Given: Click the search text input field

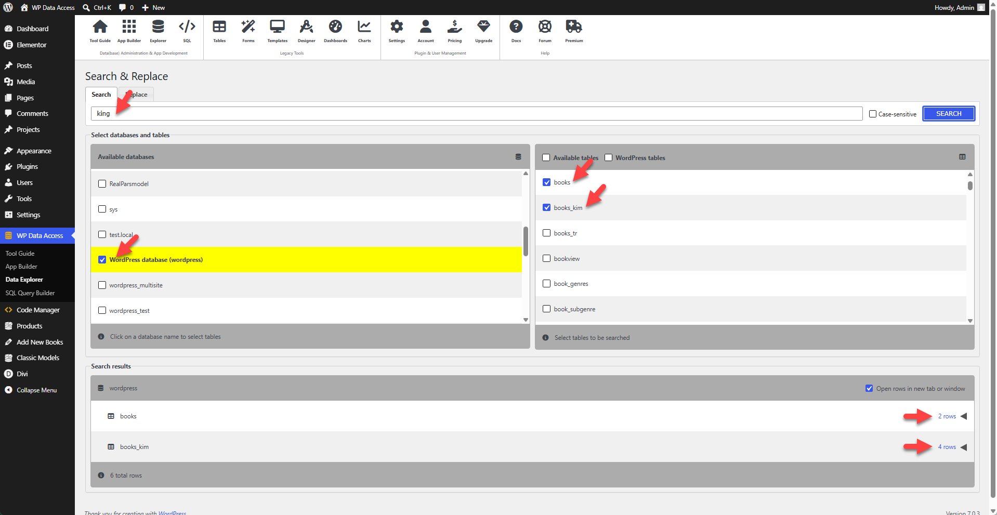Looking at the screenshot, I should tap(477, 114).
